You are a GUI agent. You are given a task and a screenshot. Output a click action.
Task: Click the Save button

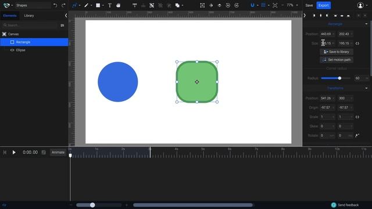coord(309,5)
